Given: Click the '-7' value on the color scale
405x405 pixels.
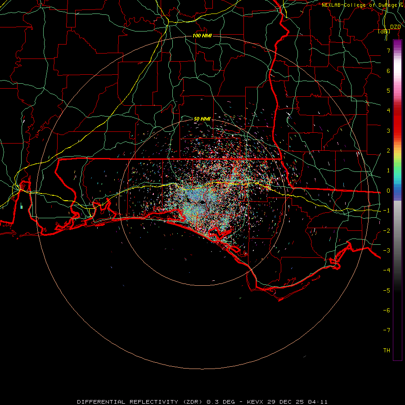Looking at the screenshot, I should tap(387, 330).
